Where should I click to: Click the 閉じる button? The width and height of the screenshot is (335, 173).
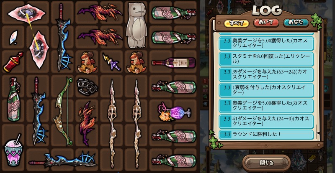pos(266,163)
